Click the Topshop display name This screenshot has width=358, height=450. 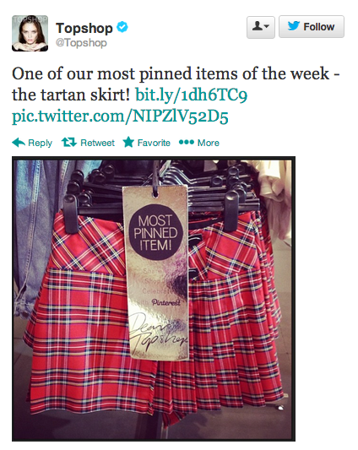[84, 29]
